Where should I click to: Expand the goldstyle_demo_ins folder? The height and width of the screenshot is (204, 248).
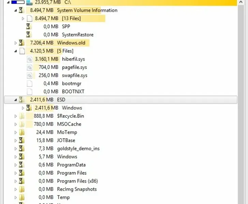click(15, 149)
